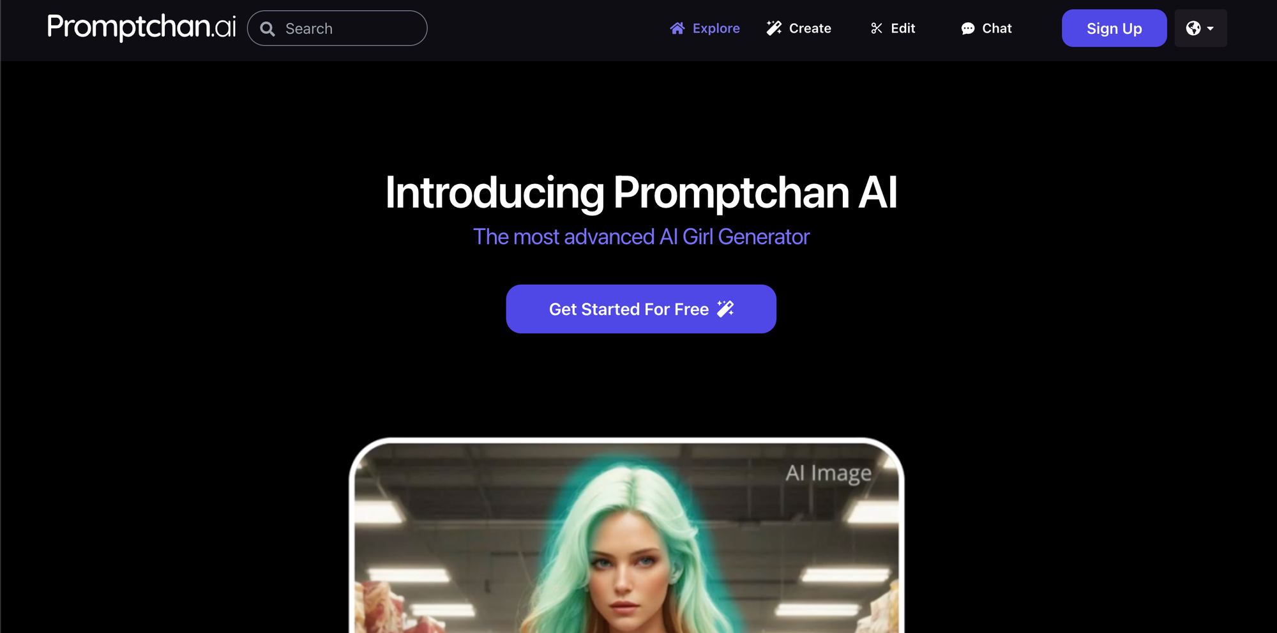This screenshot has width=1277, height=633.
Task: Click the Edit scissors icon
Action: pyautogui.click(x=877, y=28)
